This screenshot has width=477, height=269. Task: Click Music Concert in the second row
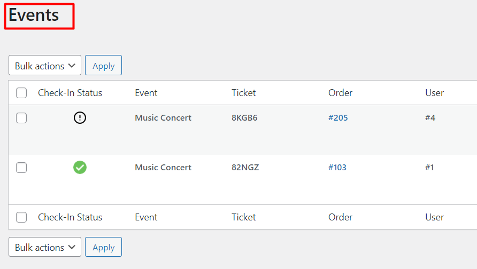tap(163, 167)
